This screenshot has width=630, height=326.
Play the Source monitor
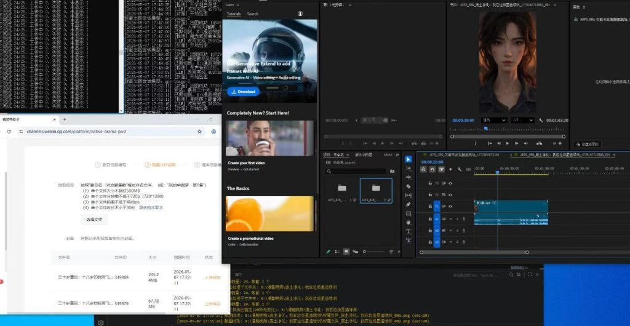[383, 143]
